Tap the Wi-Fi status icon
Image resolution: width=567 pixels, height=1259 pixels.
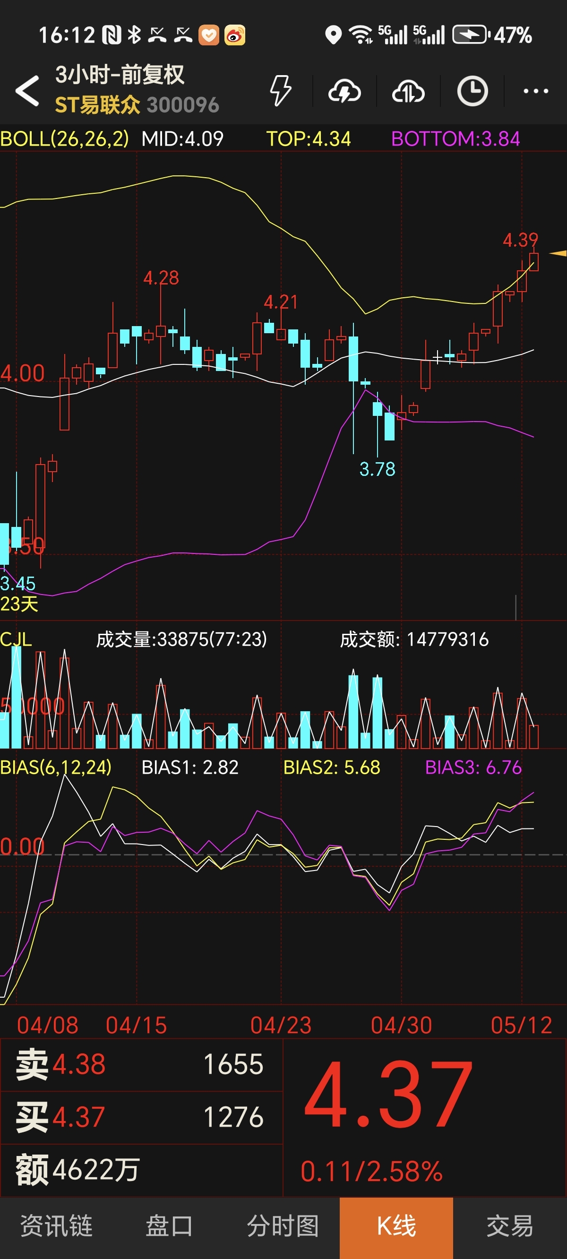click(361, 35)
